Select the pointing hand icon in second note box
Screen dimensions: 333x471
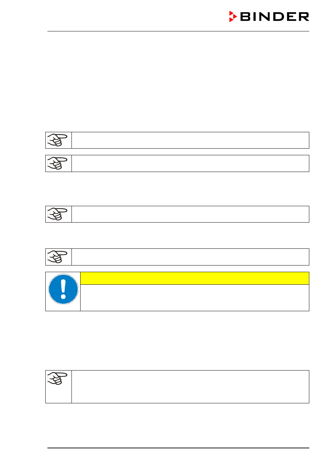57,163
